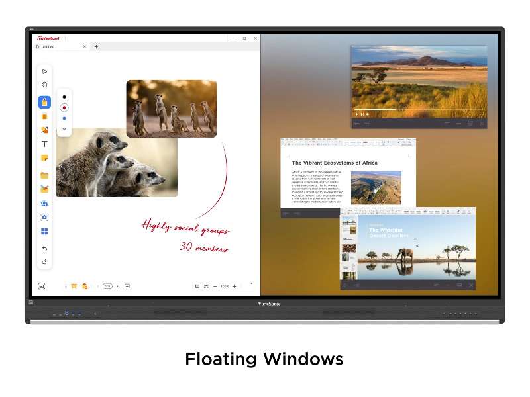Image resolution: width=530 pixels, height=397 pixels.
Task: Go to the next whiteboard page
Action: point(117,286)
